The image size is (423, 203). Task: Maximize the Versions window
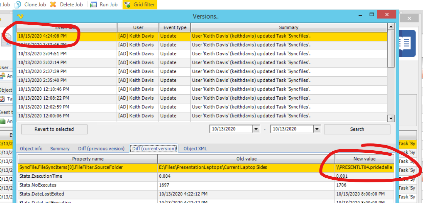tap(372, 15)
